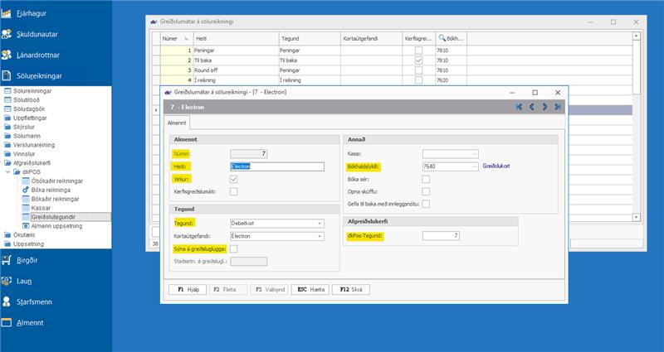Jump to the last record arrow
The width and height of the screenshot is (664, 352).
tap(558, 107)
